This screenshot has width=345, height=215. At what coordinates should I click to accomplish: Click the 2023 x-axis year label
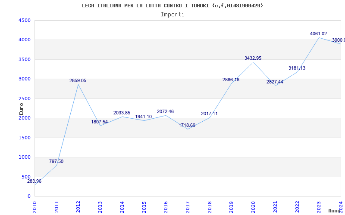[319, 207]
